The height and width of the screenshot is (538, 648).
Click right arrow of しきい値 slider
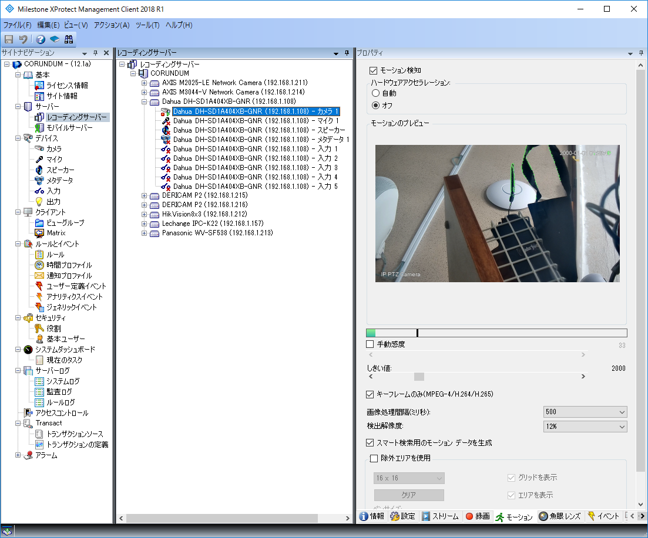[x=583, y=377]
